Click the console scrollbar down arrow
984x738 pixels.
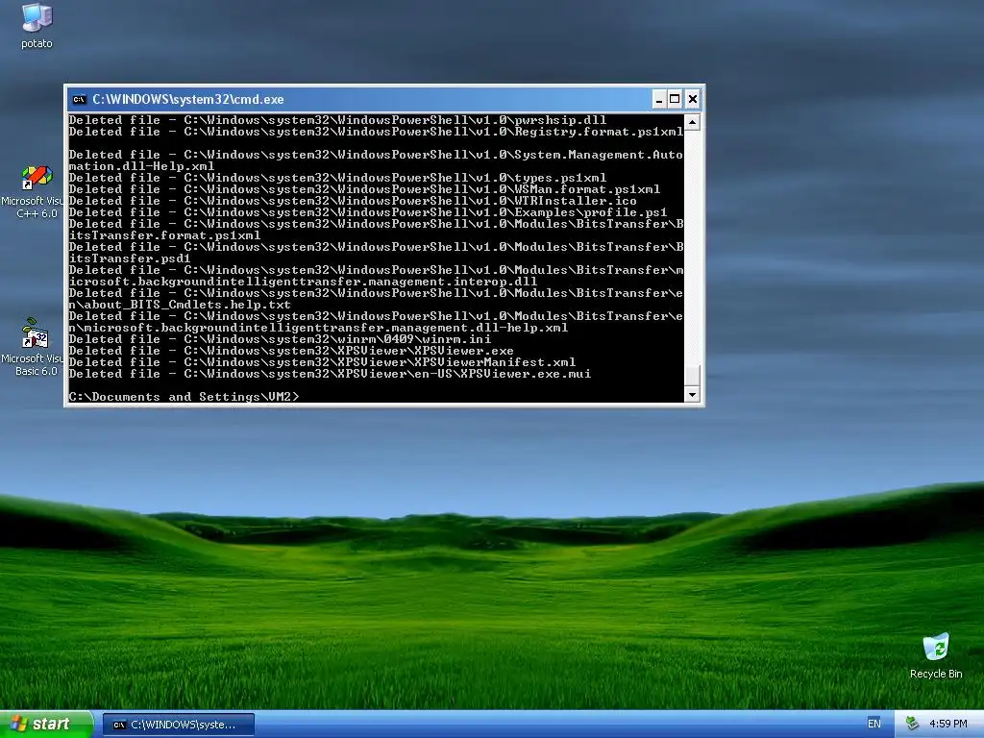tap(692, 395)
